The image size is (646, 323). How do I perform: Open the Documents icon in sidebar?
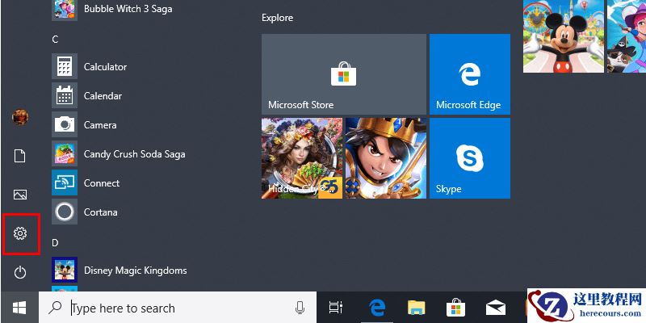point(19,156)
